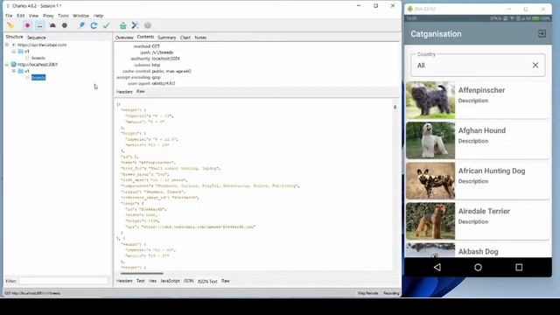The image size is (560, 315).
Task: Collapse the v1 folder under thecatapi host
Action: (x=14, y=52)
